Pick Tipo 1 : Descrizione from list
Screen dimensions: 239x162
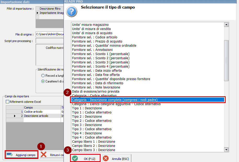pos(87,108)
